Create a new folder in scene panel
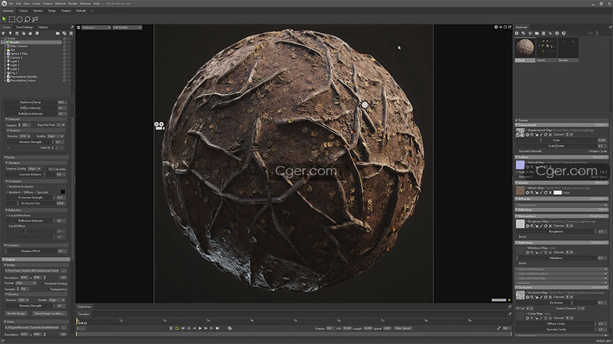The width and height of the screenshot is (613, 344). tap(57, 33)
